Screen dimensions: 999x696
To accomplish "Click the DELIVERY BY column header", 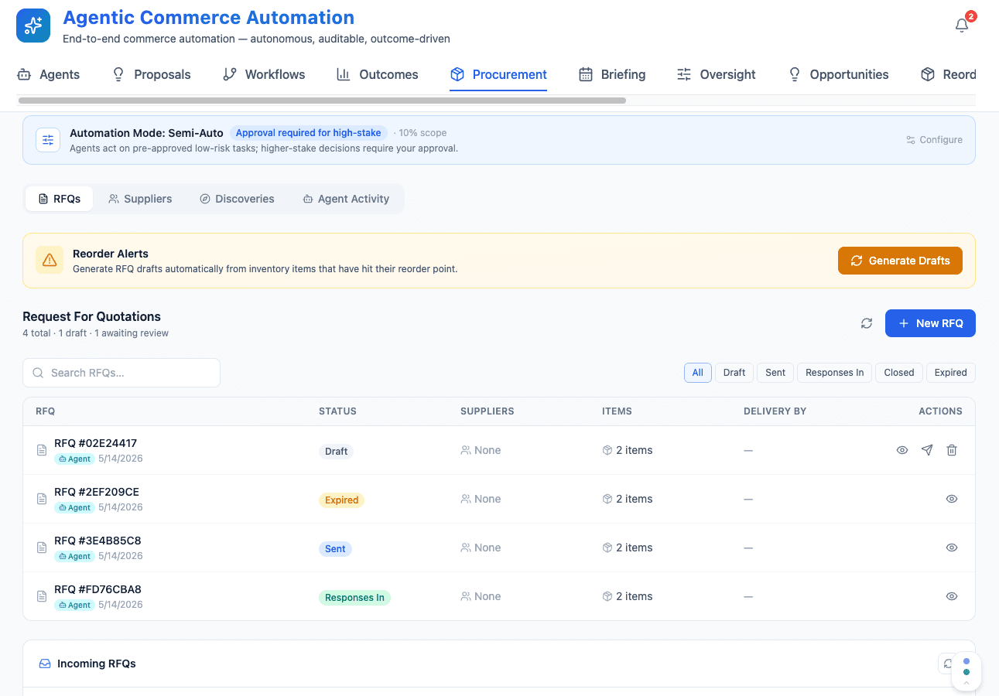I will pos(775,411).
